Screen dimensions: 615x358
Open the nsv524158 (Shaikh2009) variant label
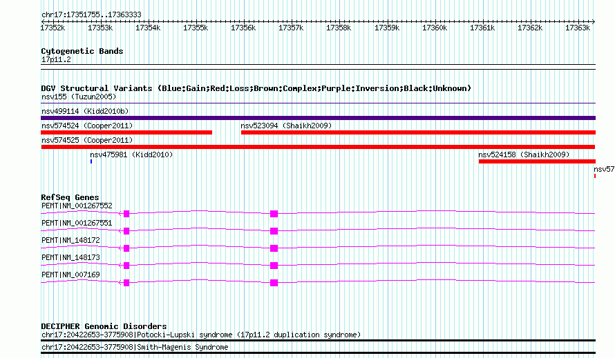pyautogui.click(x=524, y=155)
